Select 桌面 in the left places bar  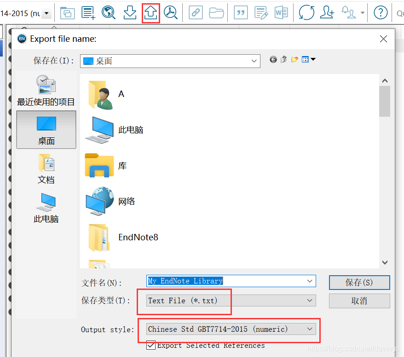coord(46,130)
